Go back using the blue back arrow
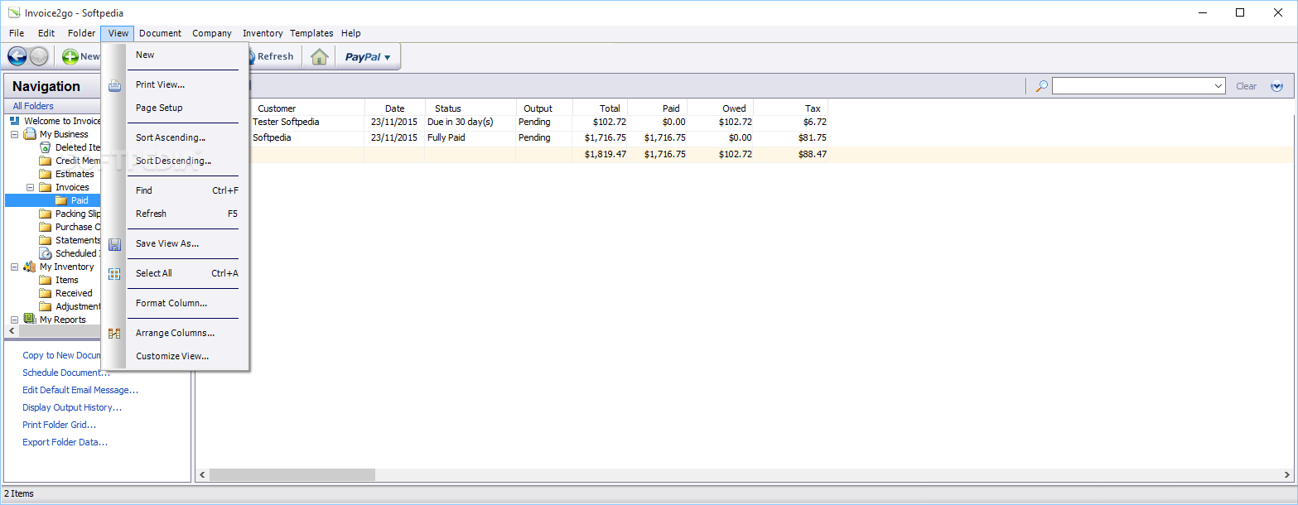 click(x=17, y=56)
